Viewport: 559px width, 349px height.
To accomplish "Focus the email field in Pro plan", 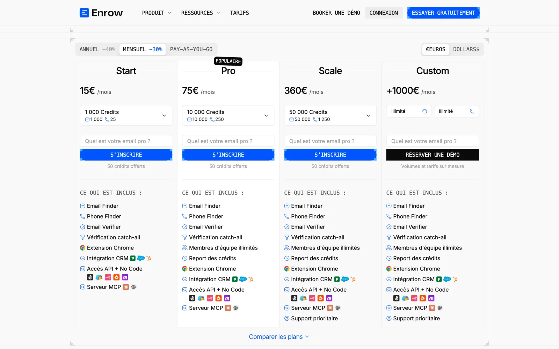I will point(228,141).
